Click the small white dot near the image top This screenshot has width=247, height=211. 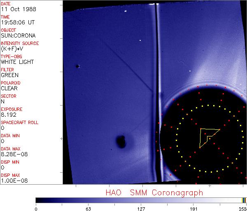(x=140, y=40)
